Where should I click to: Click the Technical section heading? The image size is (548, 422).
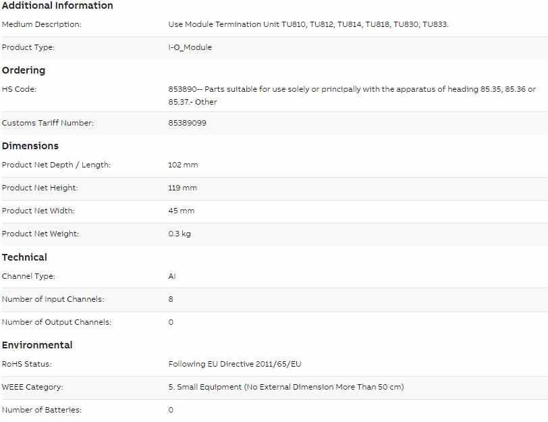24,257
